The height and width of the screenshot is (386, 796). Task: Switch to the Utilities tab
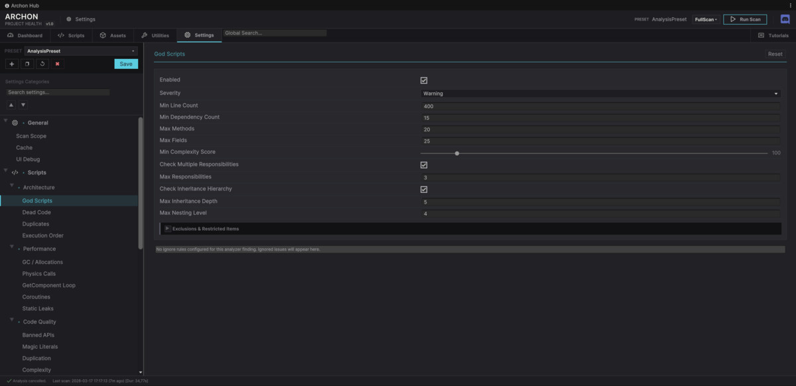(x=155, y=35)
